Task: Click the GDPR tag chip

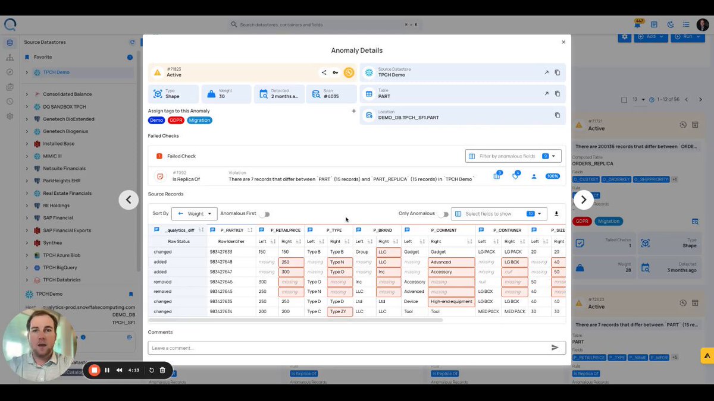Action: coord(176,120)
